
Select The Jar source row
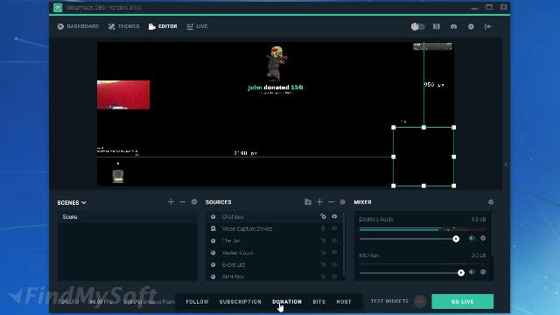[x=274, y=241]
